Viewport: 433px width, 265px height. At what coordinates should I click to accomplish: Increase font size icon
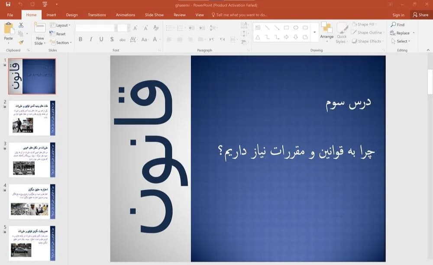click(135, 28)
